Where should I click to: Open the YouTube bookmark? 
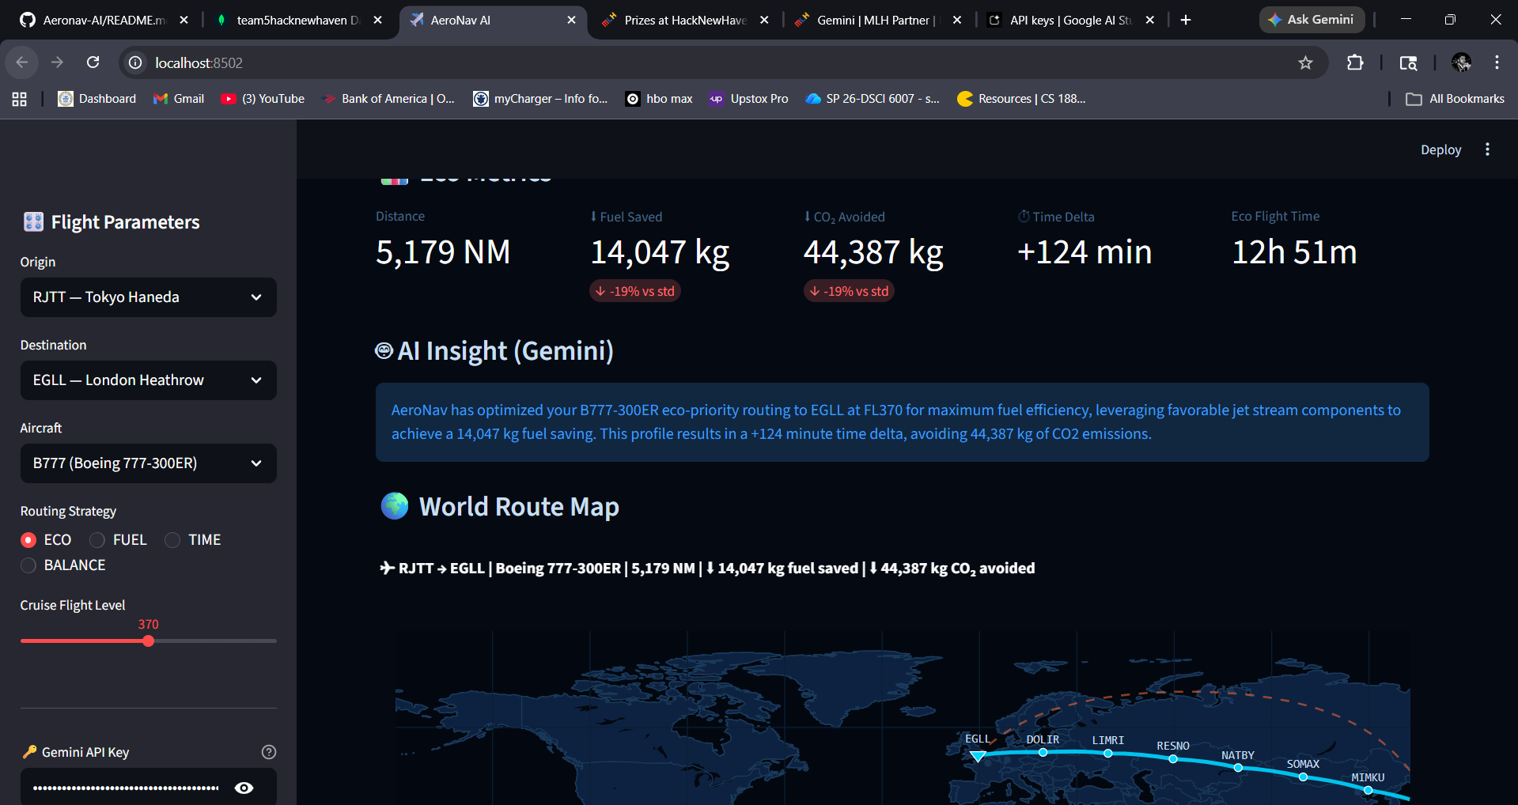263,99
